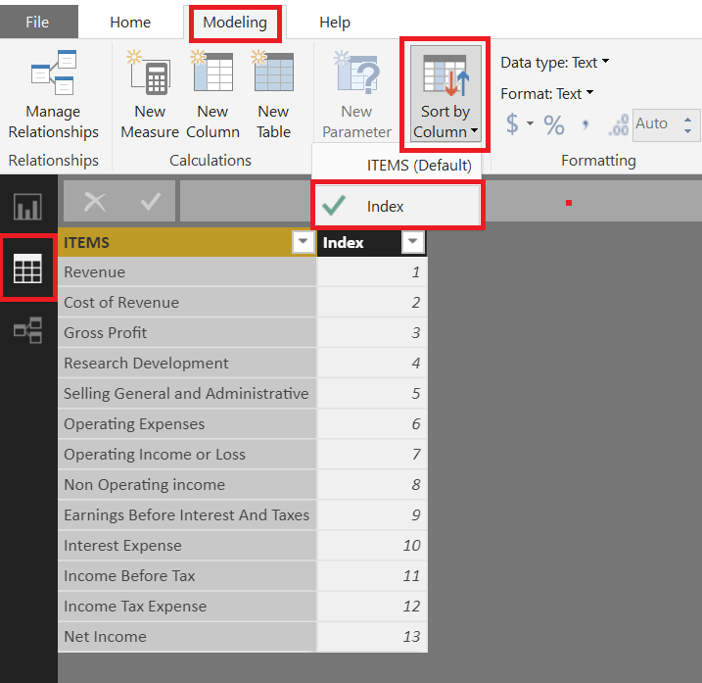Open Sort by Column button
The height and width of the screenshot is (683, 702).
pyautogui.click(x=445, y=94)
